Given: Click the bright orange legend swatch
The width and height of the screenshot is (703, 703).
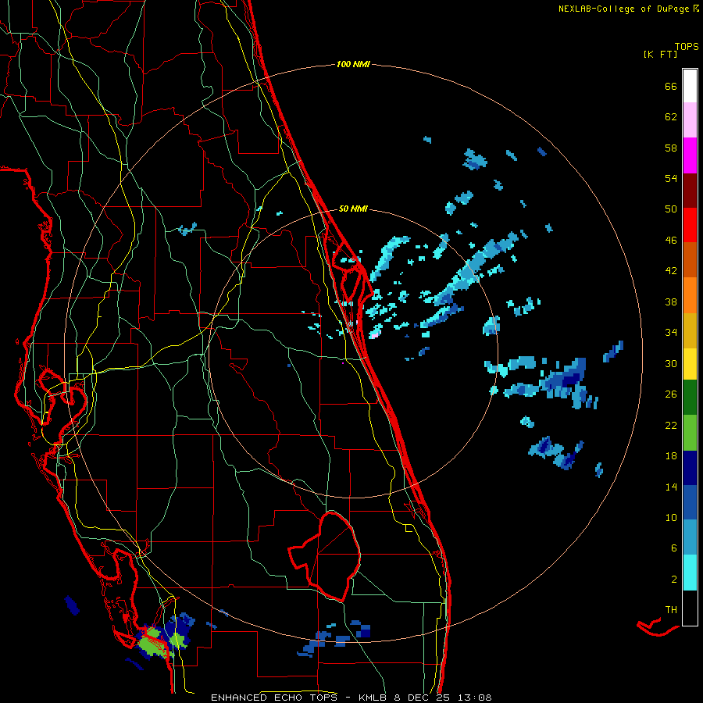Looking at the screenshot, I should coord(690,295).
